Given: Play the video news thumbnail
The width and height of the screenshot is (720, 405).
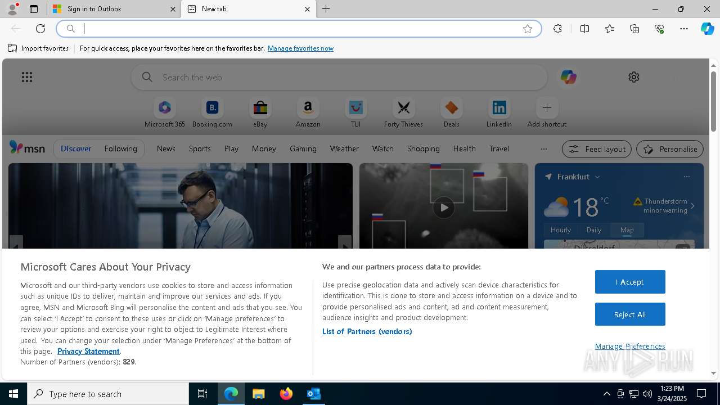Looking at the screenshot, I should (x=444, y=208).
